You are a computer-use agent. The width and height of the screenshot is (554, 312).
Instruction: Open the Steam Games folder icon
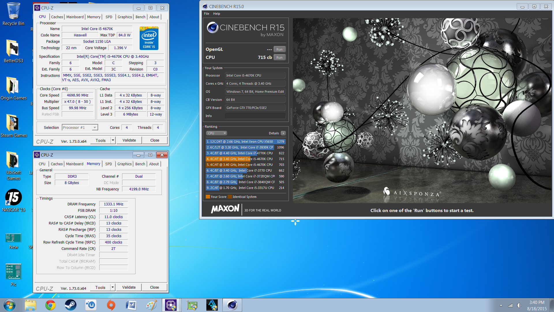13,126
